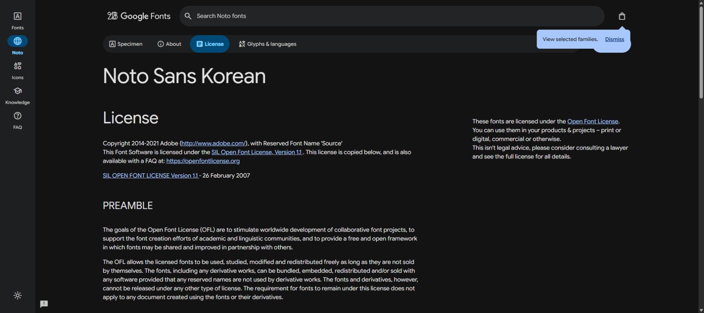Screen dimensions: 704x313
Task: Open the Open Font License link in the side note
Action: coord(593,121)
